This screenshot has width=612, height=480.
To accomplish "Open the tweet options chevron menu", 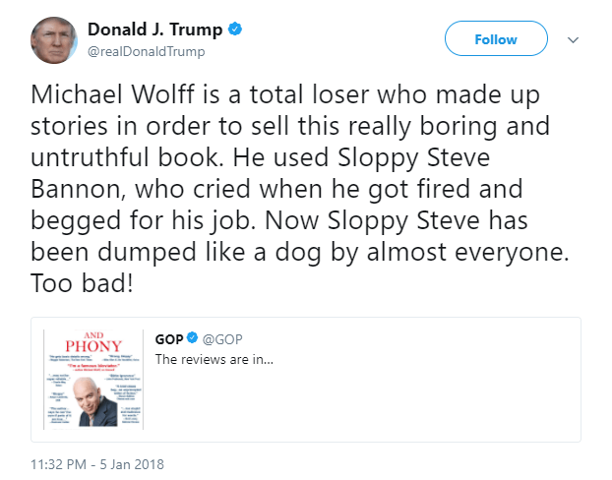I will [575, 40].
